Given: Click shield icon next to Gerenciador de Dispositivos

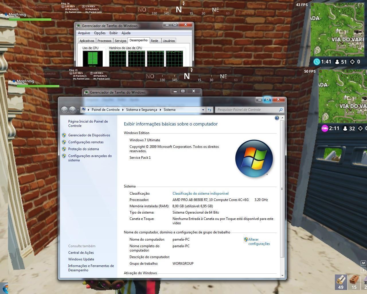Looking at the screenshot, I should pyautogui.click(x=64, y=135).
